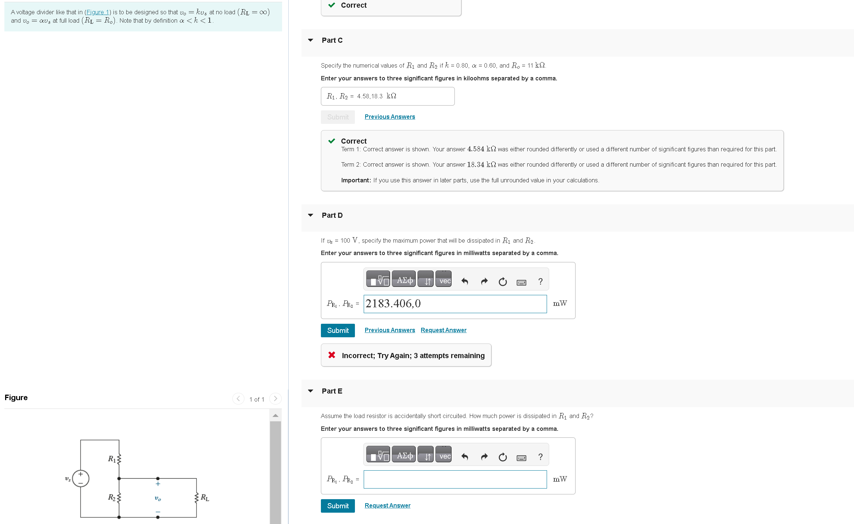Click redo arrow in Part D toolbar
854x524 pixels.
(484, 281)
